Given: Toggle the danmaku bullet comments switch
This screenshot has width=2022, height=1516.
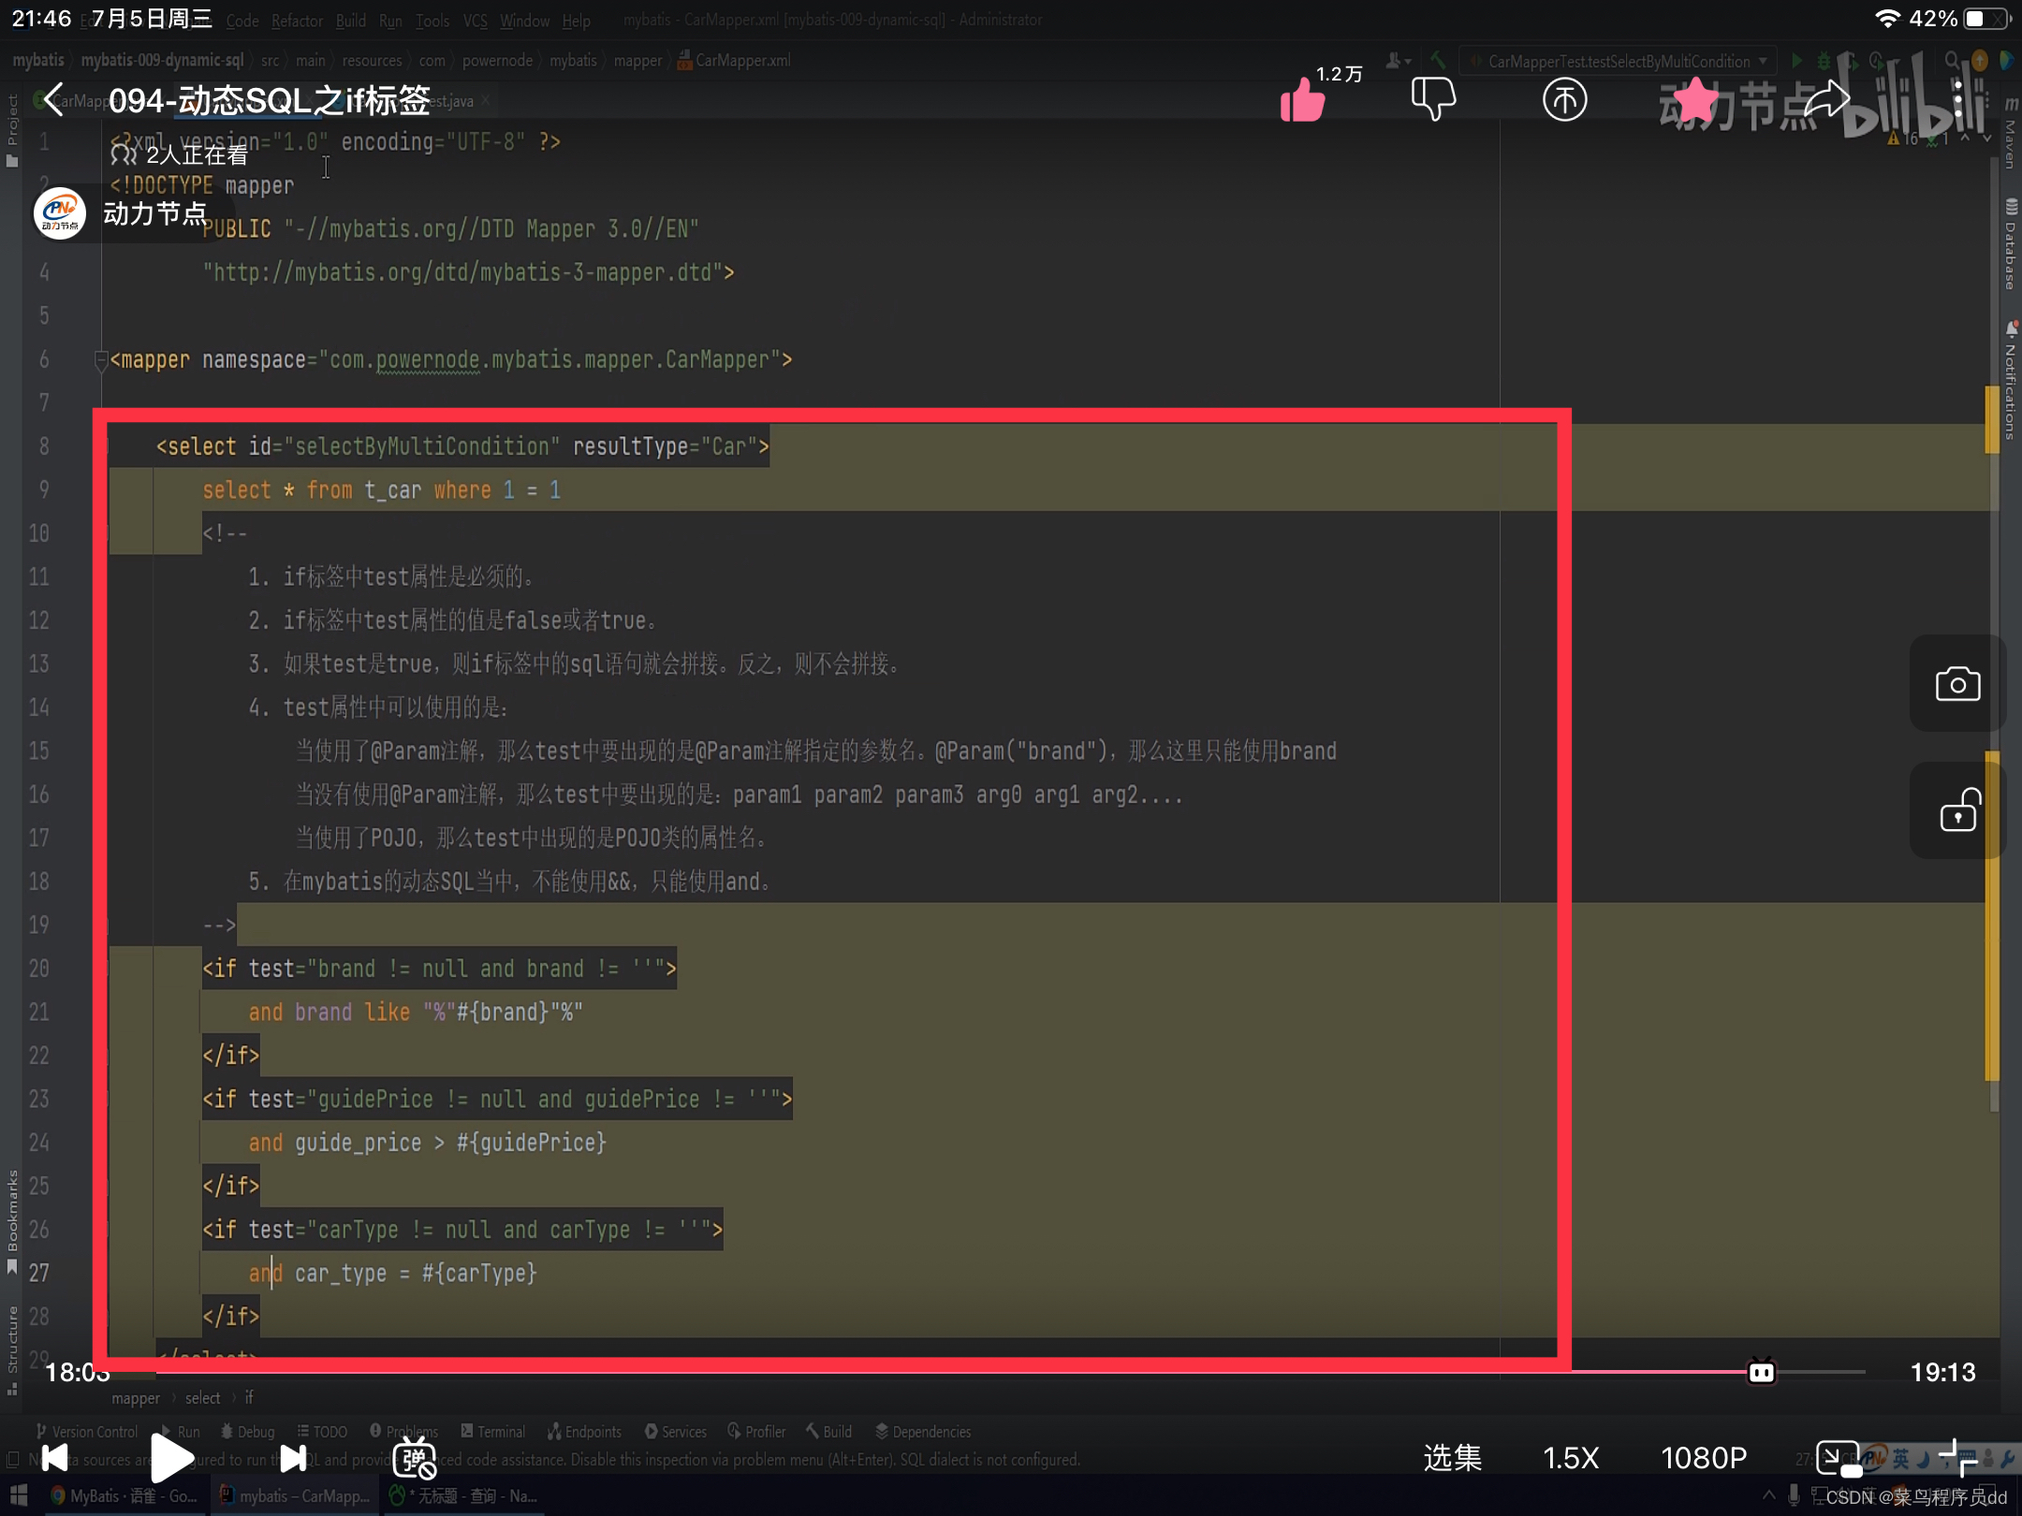Looking at the screenshot, I should (415, 1458).
